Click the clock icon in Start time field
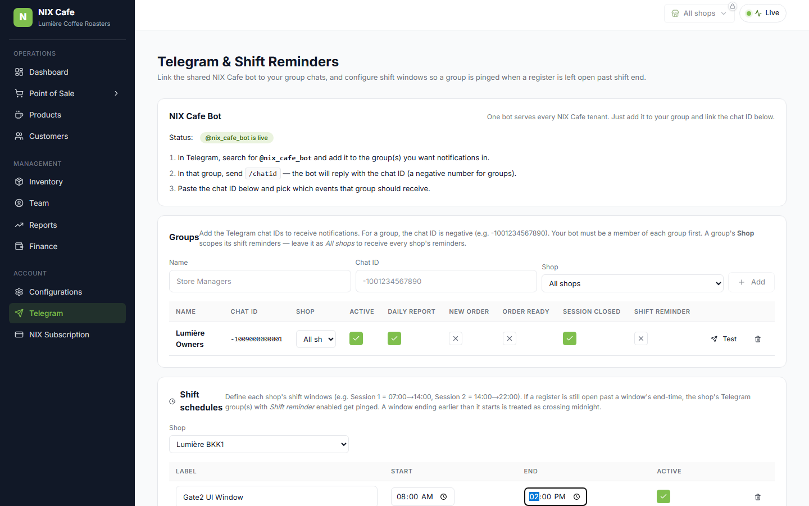The height and width of the screenshot is (506, 809). 443,497
